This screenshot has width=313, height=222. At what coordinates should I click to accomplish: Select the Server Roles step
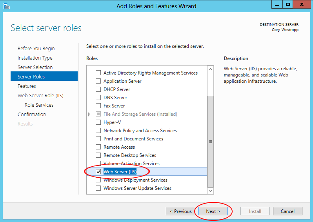[x=44, y=76]
